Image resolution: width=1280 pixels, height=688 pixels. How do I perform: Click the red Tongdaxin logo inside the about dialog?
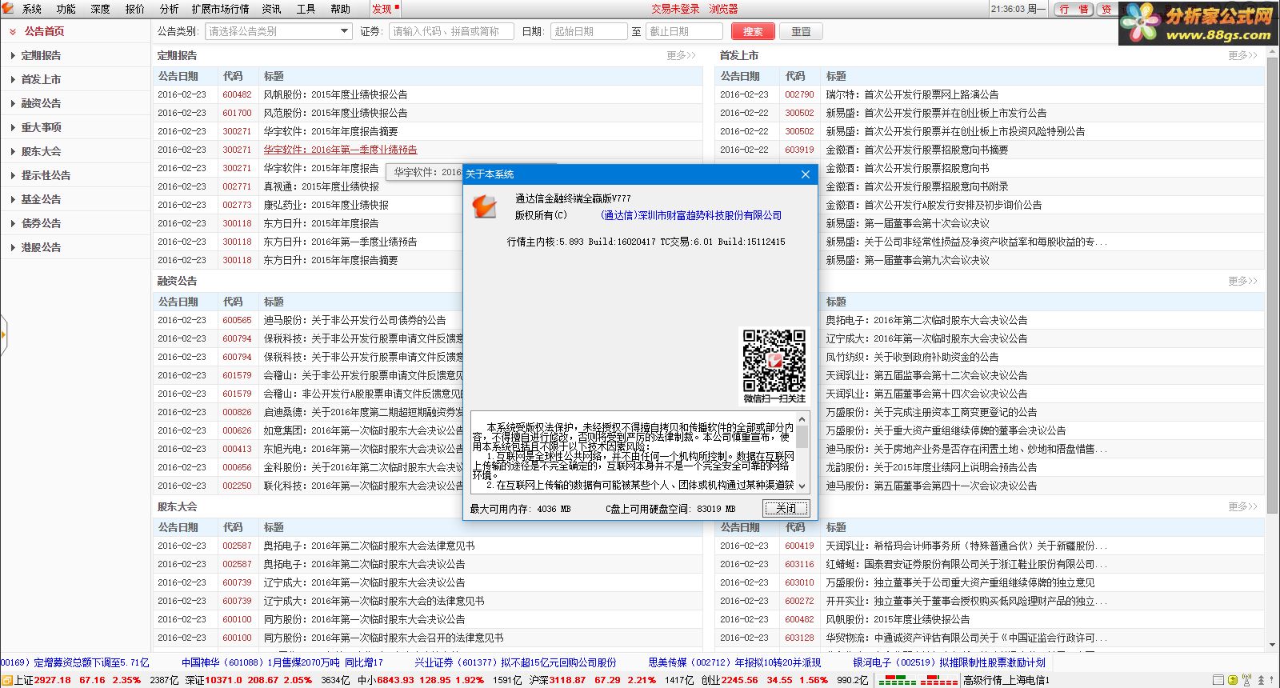tap(484, 206)
